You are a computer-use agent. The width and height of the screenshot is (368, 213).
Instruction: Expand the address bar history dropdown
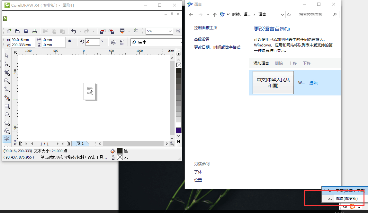pos(282,14)
